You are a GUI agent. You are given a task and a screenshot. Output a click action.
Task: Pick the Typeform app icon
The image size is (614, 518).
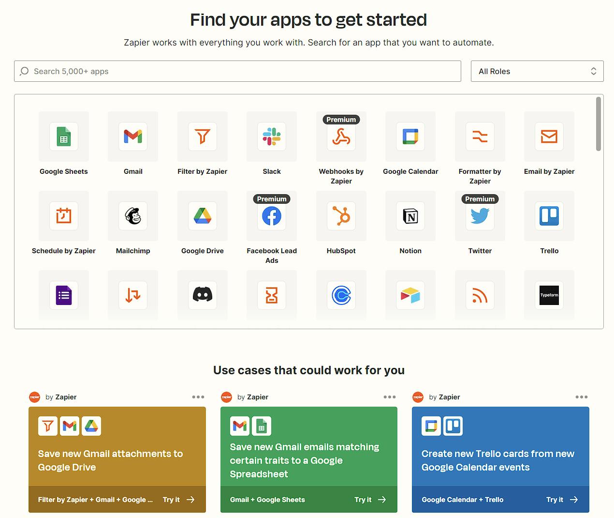[549, 295]
